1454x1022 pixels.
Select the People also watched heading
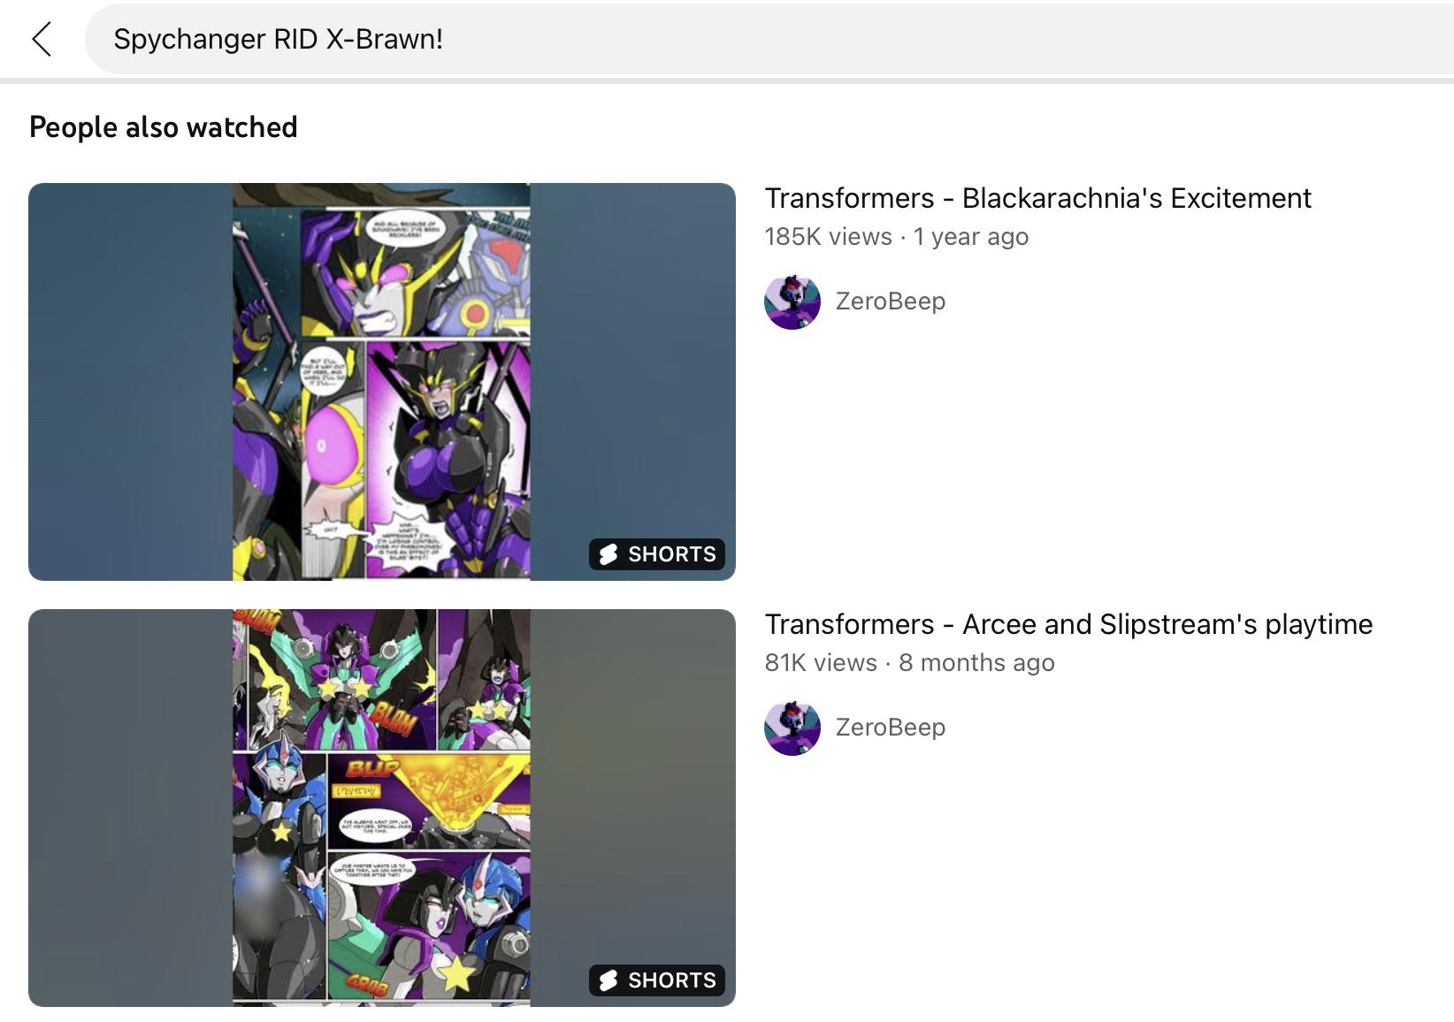[x=164, y=127]
